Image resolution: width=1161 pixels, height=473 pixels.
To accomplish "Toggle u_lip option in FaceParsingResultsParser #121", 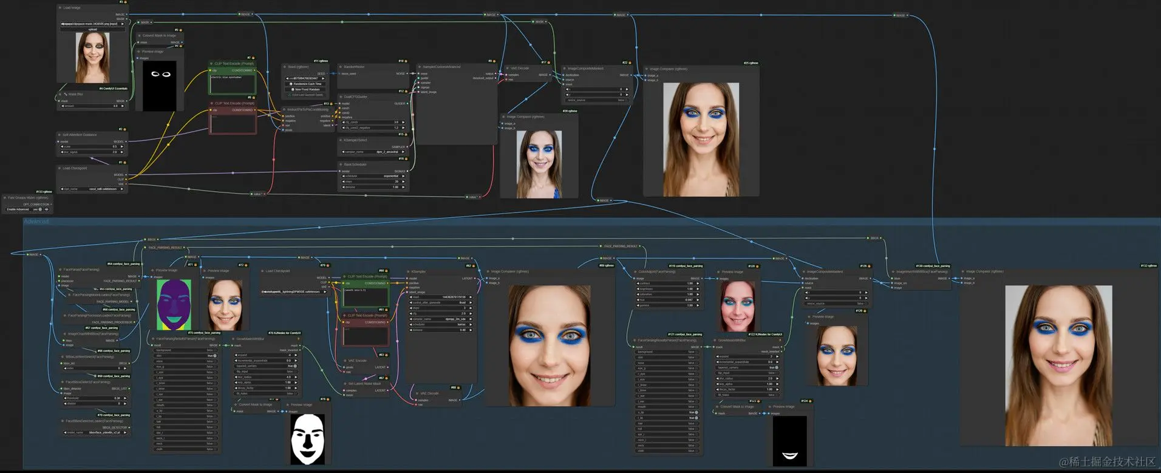I will (x=667, y=412).
